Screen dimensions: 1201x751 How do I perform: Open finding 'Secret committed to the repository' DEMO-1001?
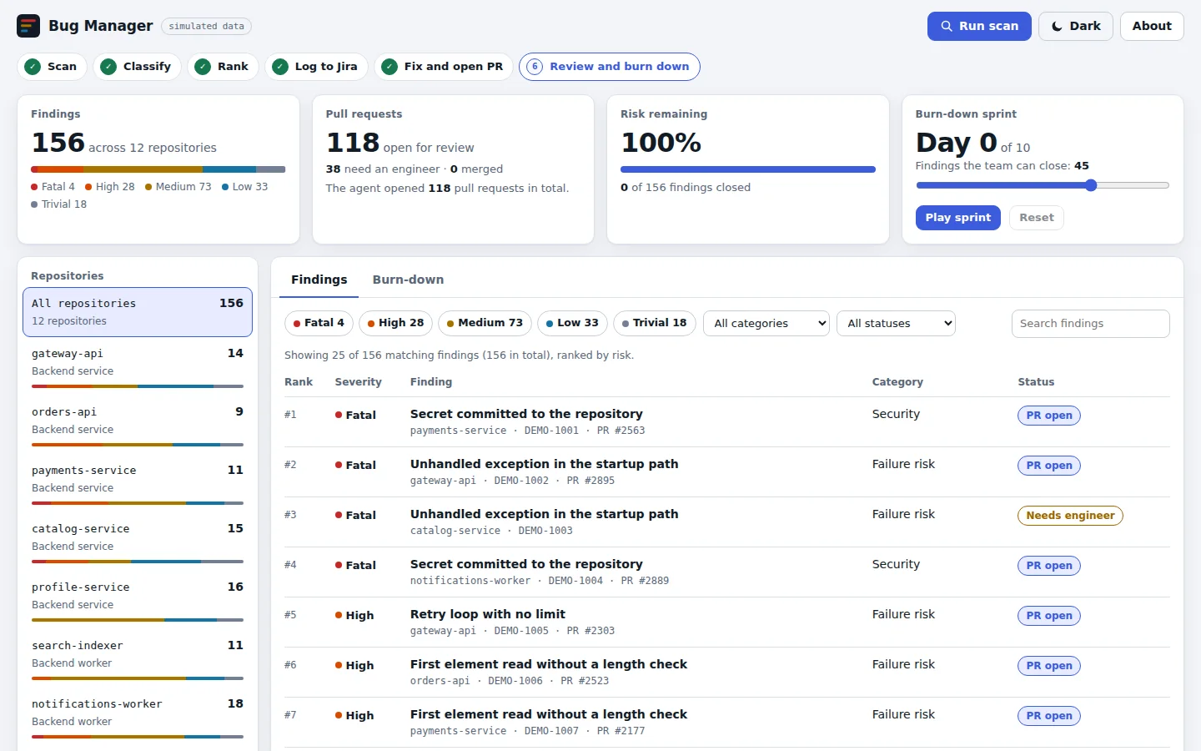[526, 414]
